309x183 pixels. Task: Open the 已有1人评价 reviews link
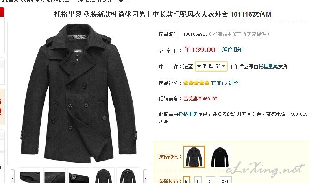click(225, 83)
